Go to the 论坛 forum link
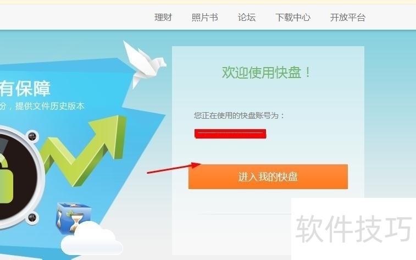The width and height of the screenshot is (416, 260). pos(247,18)
